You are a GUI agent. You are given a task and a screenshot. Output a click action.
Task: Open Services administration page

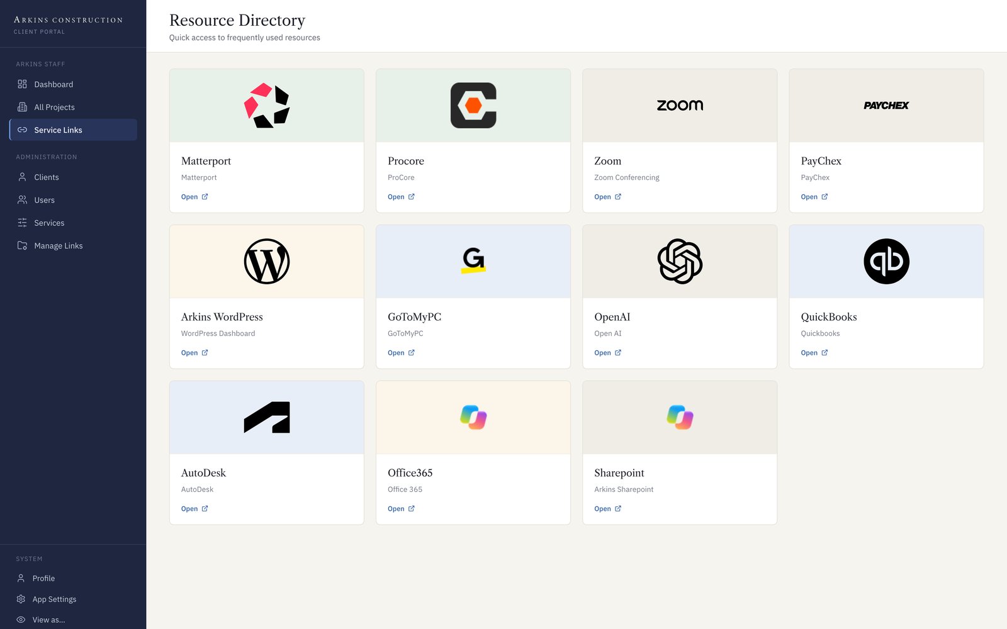(73, 223)
